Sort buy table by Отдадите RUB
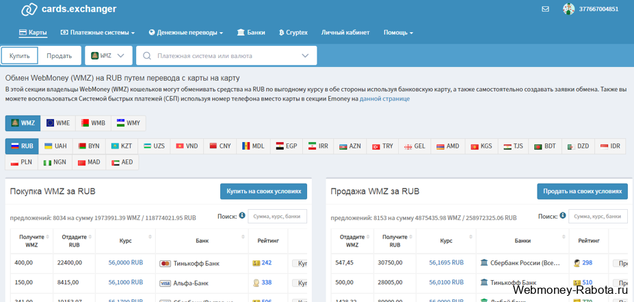Image resolution: width=634 pixels, height=302 pixels. point(75,241)
